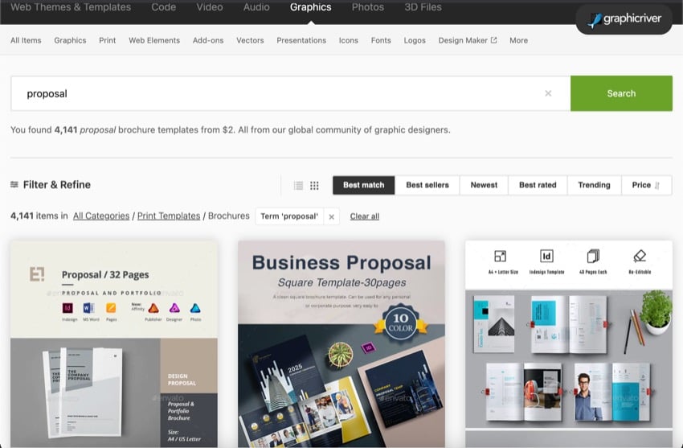Clear the search field with the X icon
Screen dimensions: 683x448
(548, 93)
